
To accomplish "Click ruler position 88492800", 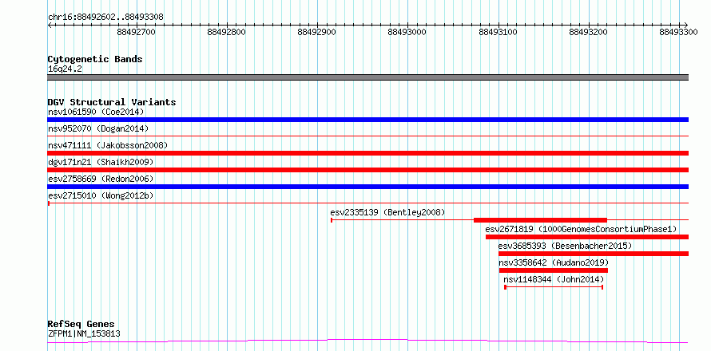I will 227,32.
